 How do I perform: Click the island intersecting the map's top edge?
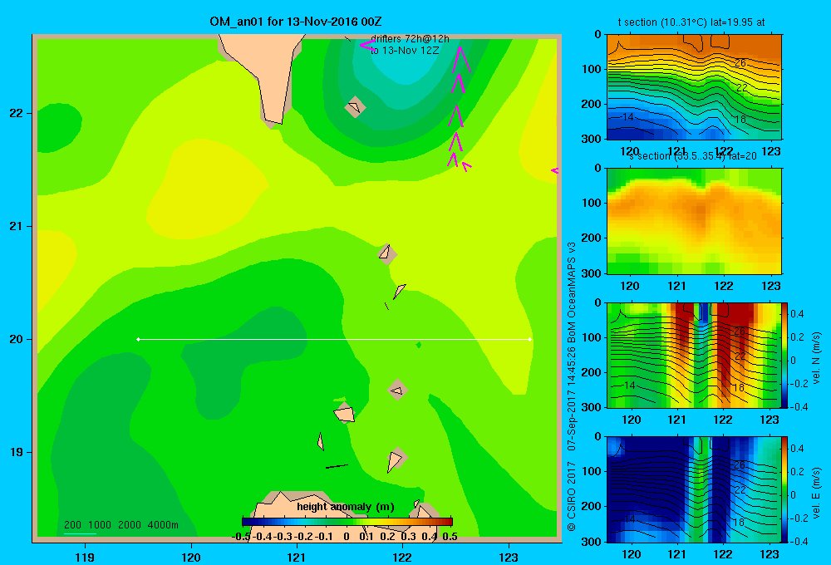click(268, 80)
